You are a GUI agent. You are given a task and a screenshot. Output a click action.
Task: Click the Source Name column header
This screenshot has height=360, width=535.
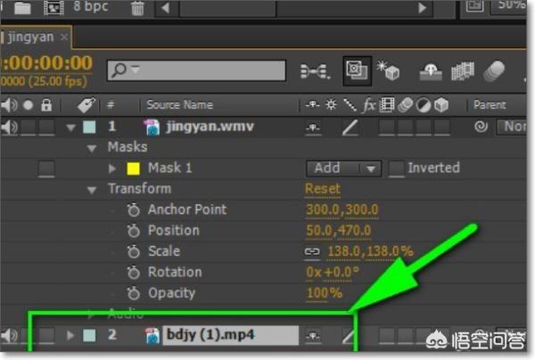[x=179, y=104]
